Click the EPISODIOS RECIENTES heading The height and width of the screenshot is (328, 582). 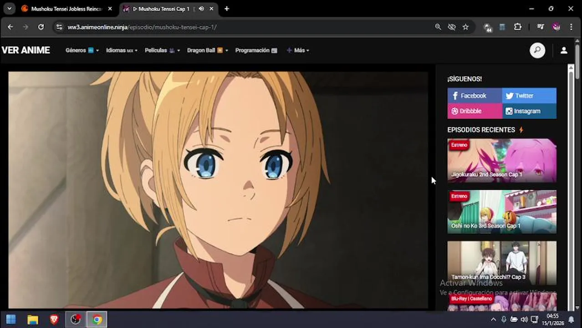point(481,130)
